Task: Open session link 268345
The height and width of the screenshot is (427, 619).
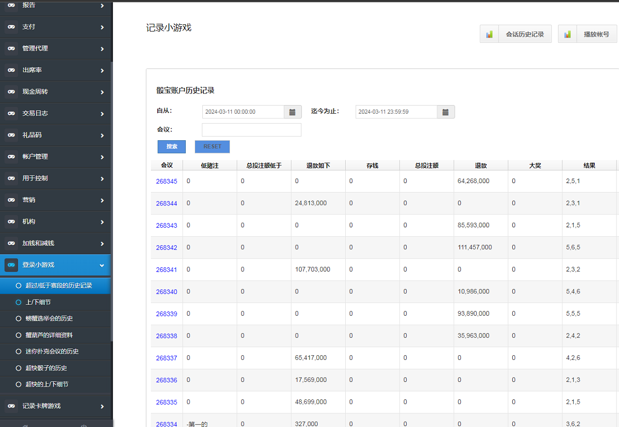Action: 166,182
